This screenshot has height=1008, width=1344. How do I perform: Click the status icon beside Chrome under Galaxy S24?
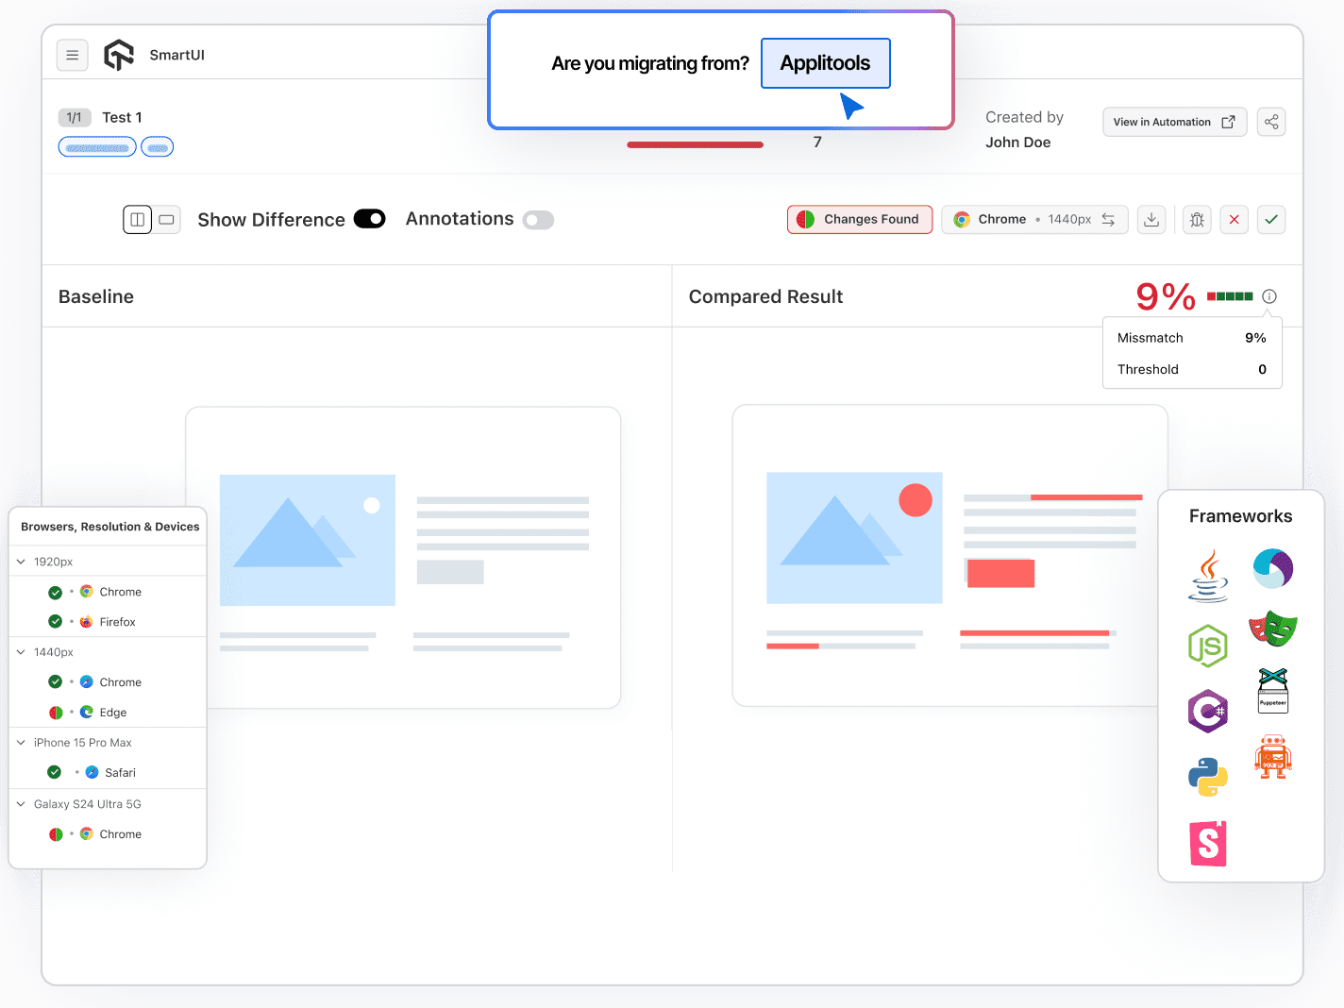coord(56,834)
